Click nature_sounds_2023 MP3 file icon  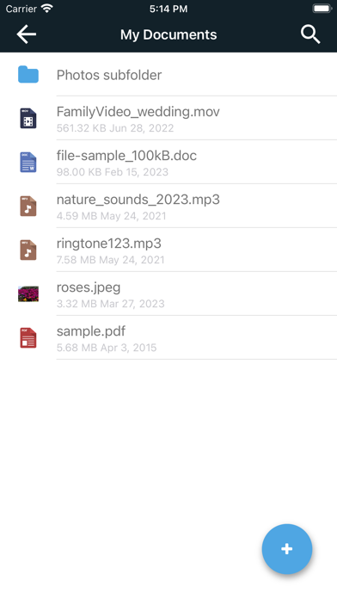pos(28,206)
